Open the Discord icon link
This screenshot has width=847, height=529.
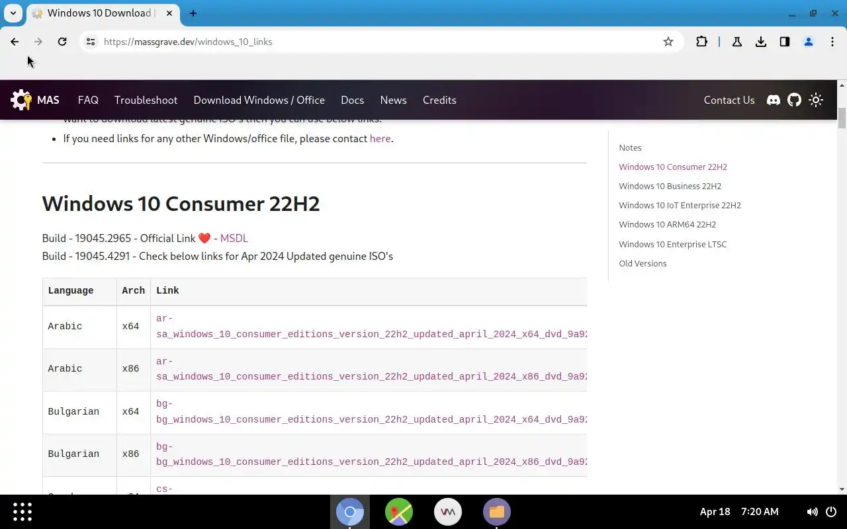[773, 100]
